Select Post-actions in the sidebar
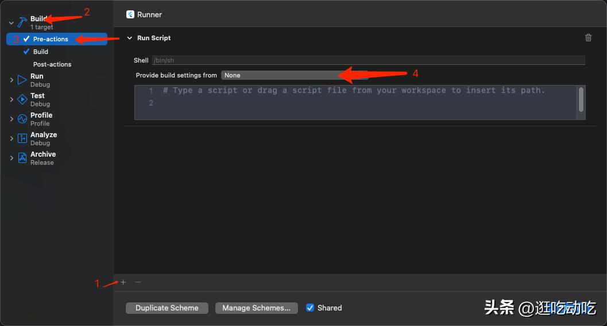The height and width of the screenshot is (326, 607). click(x=52, y=64)
